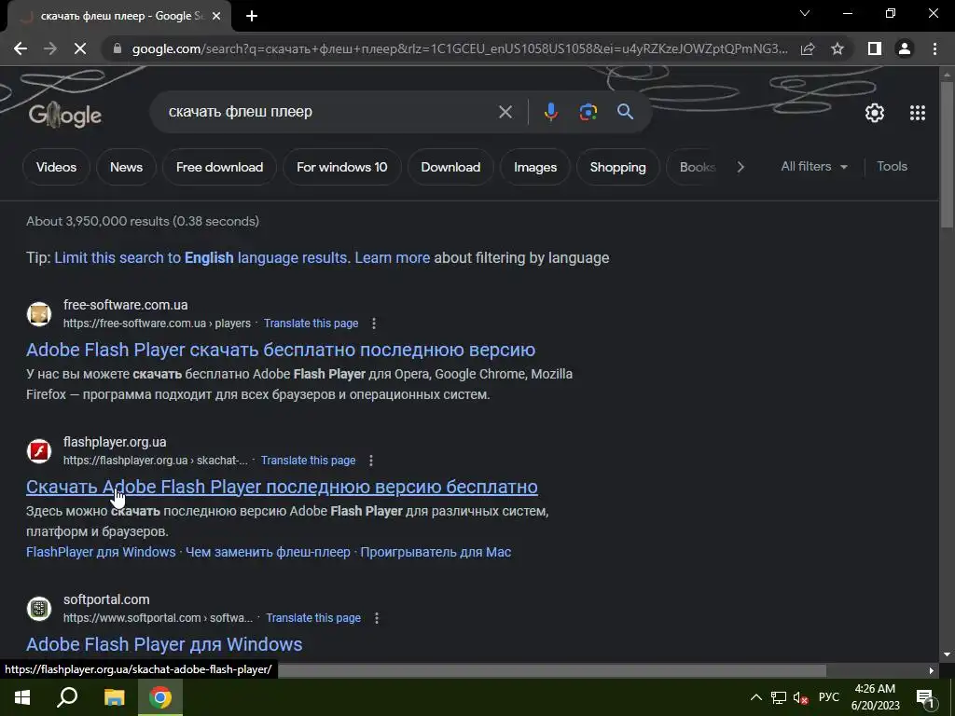
Task: Open Google search settings gear
Action: click(x=875, y=113)
